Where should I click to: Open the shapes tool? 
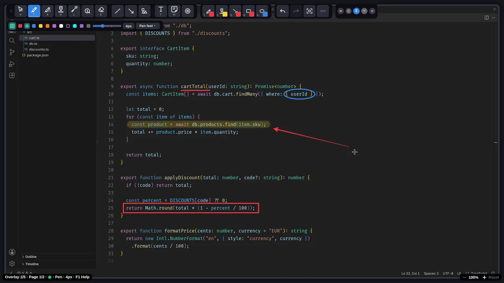(144, 11)
